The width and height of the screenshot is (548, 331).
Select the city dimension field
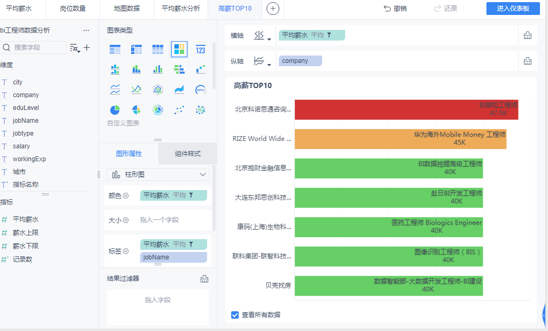coord(18,82)
